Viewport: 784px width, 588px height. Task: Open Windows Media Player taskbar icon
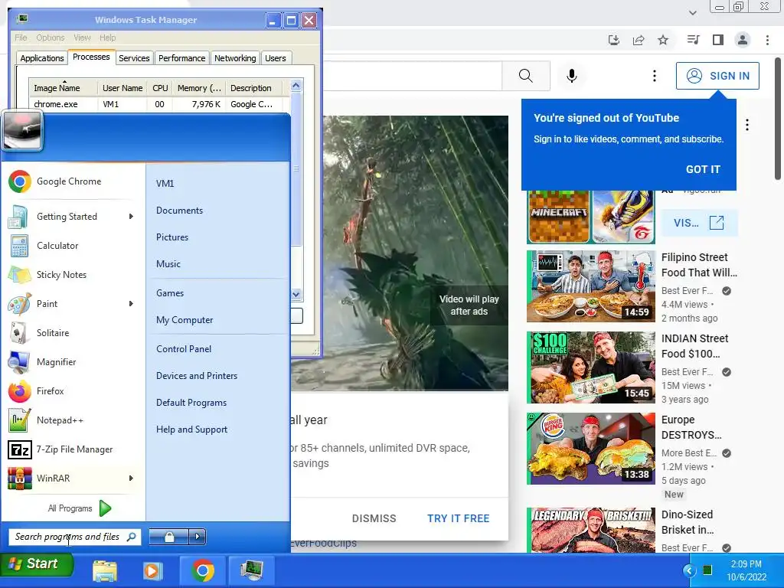point(152,571)
